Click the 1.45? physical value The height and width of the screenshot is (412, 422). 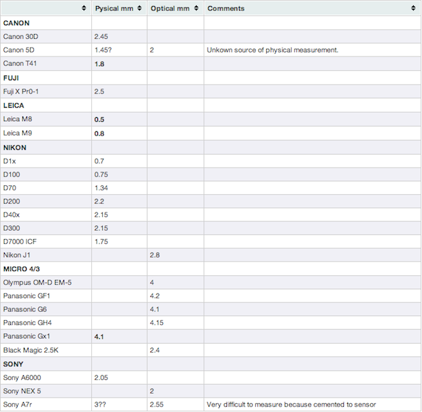click(x=103, y=50)
